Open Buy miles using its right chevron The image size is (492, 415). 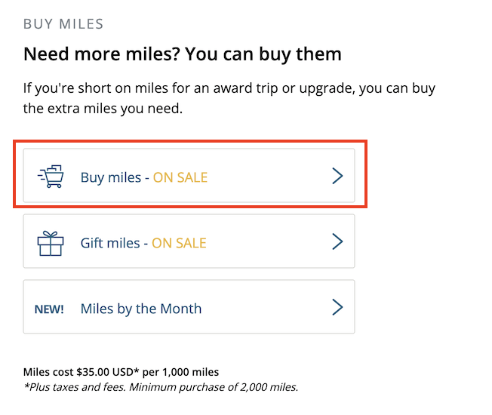coord(337,176)
